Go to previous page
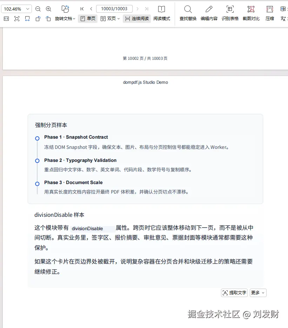Viewport: 288px width, 328px height. pos(91,9)
